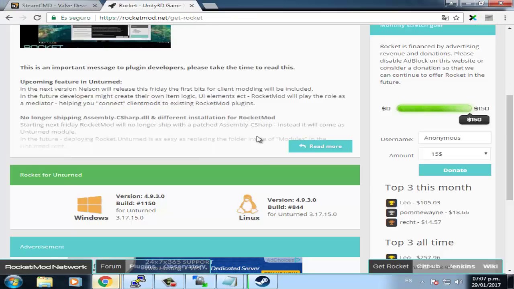This screenshot has height=289, width=514.
Task: Click the taskbar clock showing 07:07 p.m.
Action: tap(486, 282)
